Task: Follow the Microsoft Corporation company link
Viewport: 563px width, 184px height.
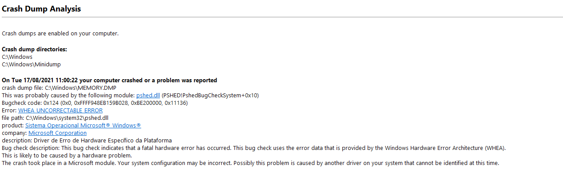Action: pos(58,133)
